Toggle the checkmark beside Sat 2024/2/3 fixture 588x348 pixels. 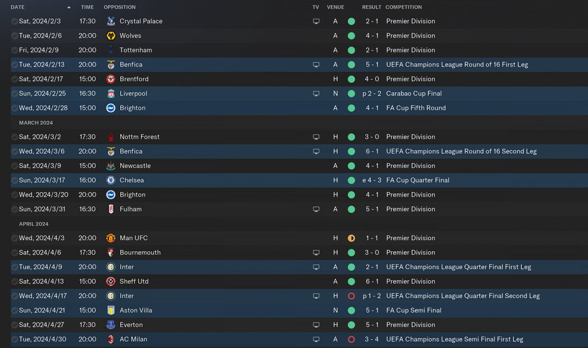[x=15, y=21]
